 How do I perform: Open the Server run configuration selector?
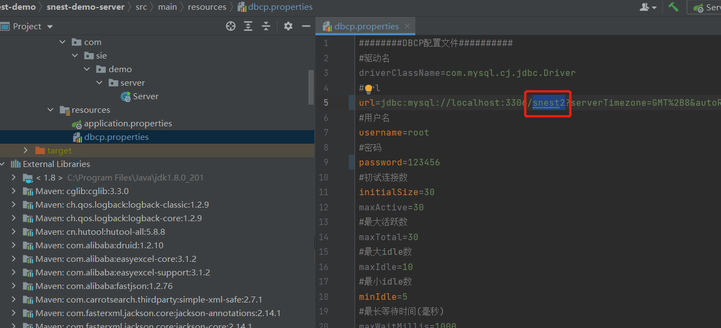click(706, 7)
